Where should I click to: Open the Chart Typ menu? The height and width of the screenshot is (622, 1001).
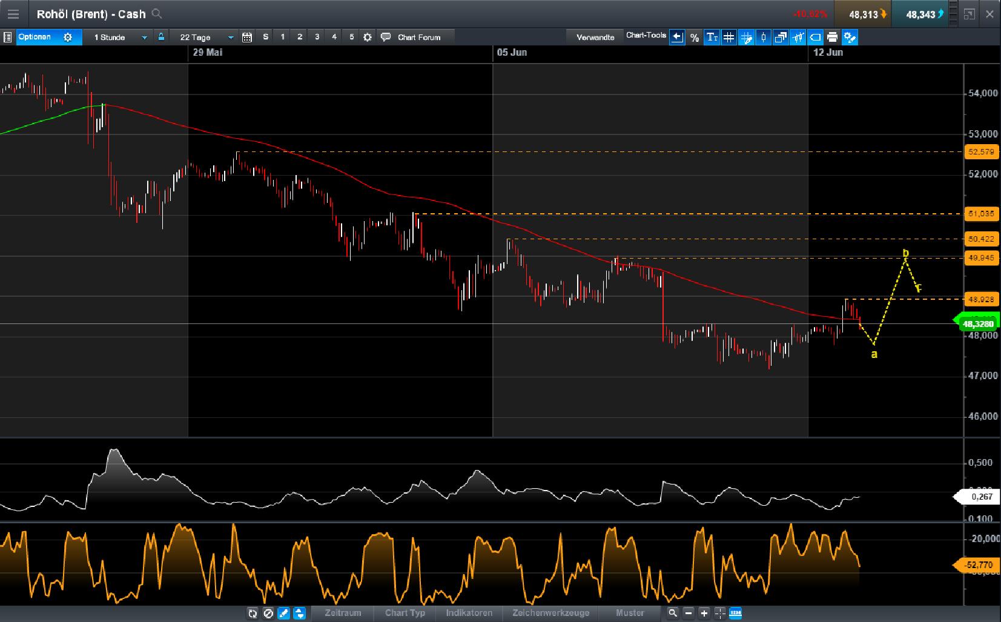[405, 613]
